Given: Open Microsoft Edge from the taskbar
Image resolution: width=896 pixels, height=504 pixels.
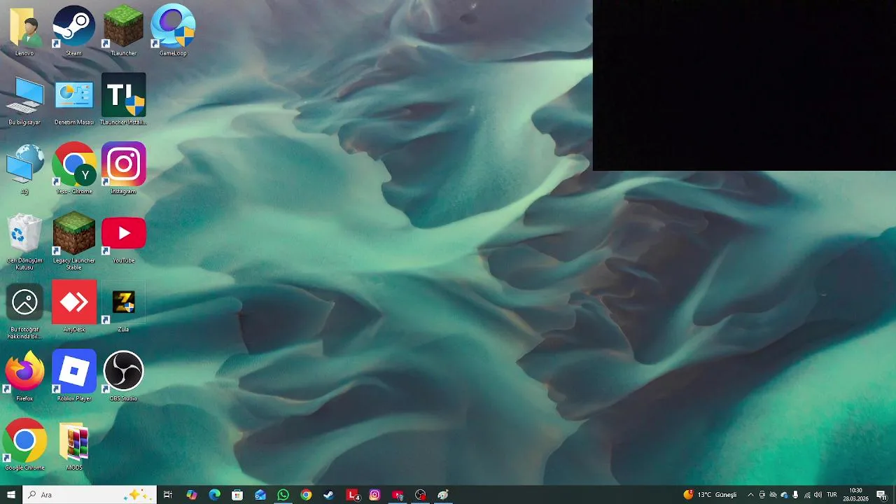Looking at the screenshot, I should tap(215, 495).
